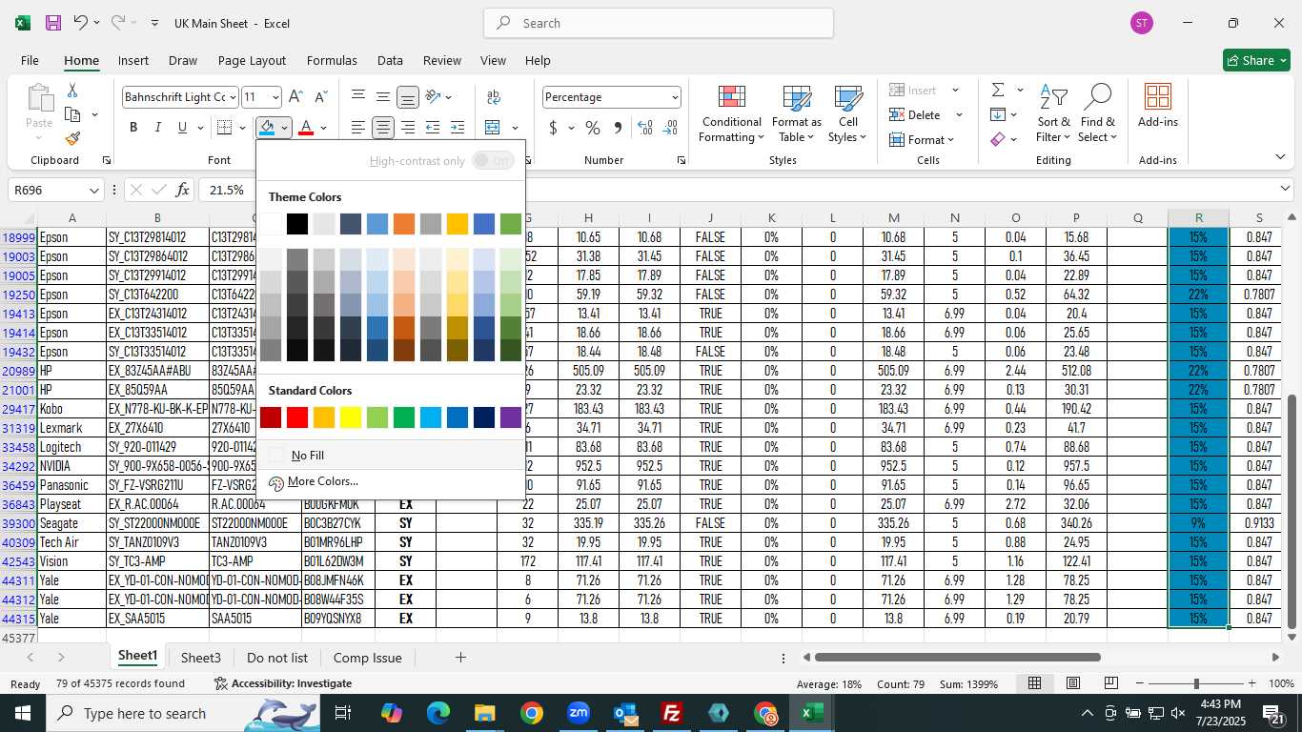Click the Share button
Screen dimensions: 1302x732
[1256, 60]
